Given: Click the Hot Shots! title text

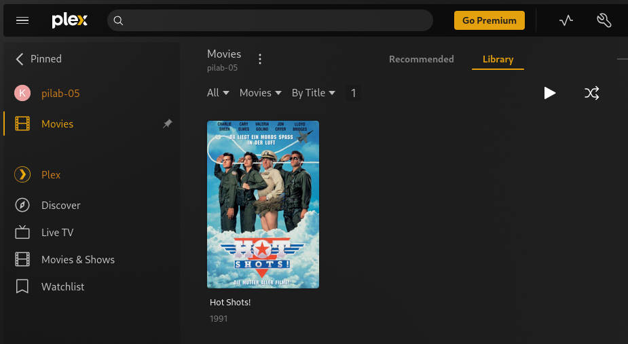Looking at the screenshot, I should (x=230, y=303).
